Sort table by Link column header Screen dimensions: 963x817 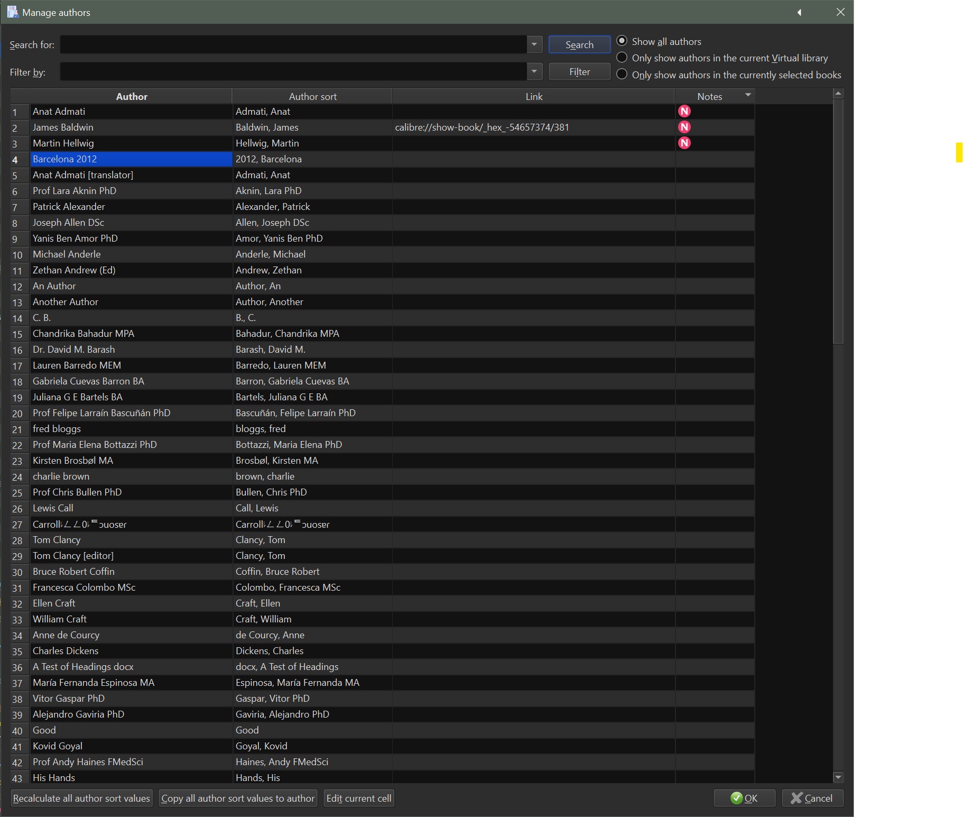pos(534,96)
